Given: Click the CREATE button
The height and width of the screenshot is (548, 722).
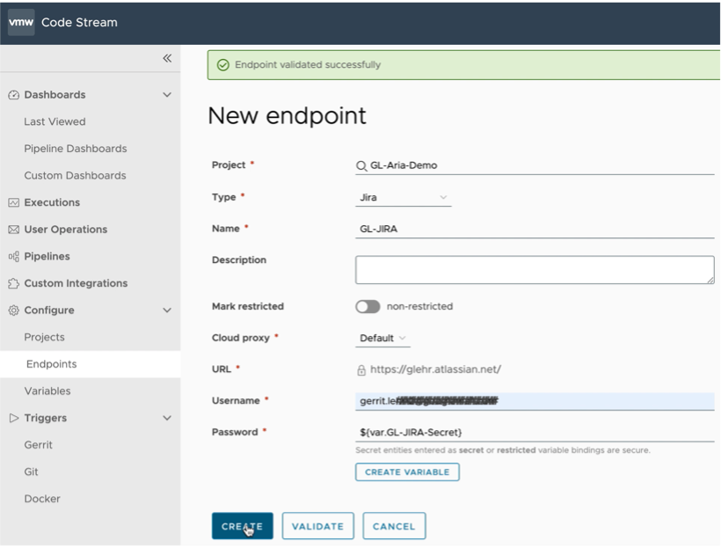Looking at the screenshot, I should point(242,526).
